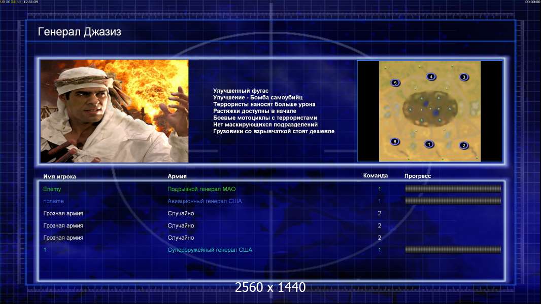Click the general's portrait image
Image resolution: width=541 pixels, height=304 pixels.
[x=115, y=111]
